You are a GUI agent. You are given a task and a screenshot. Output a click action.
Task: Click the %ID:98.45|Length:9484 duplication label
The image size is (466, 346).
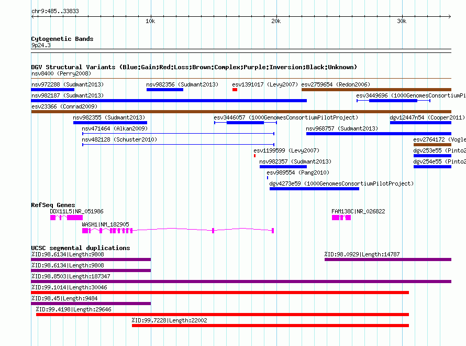point(64,298)
